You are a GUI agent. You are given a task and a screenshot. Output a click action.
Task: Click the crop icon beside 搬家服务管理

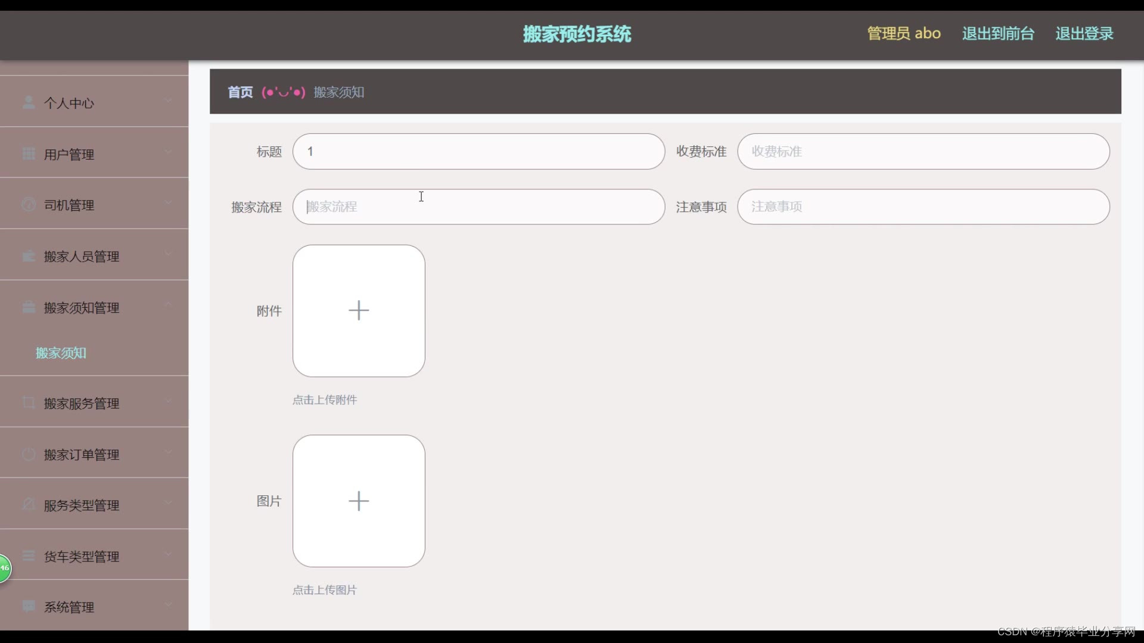[28, 403]
